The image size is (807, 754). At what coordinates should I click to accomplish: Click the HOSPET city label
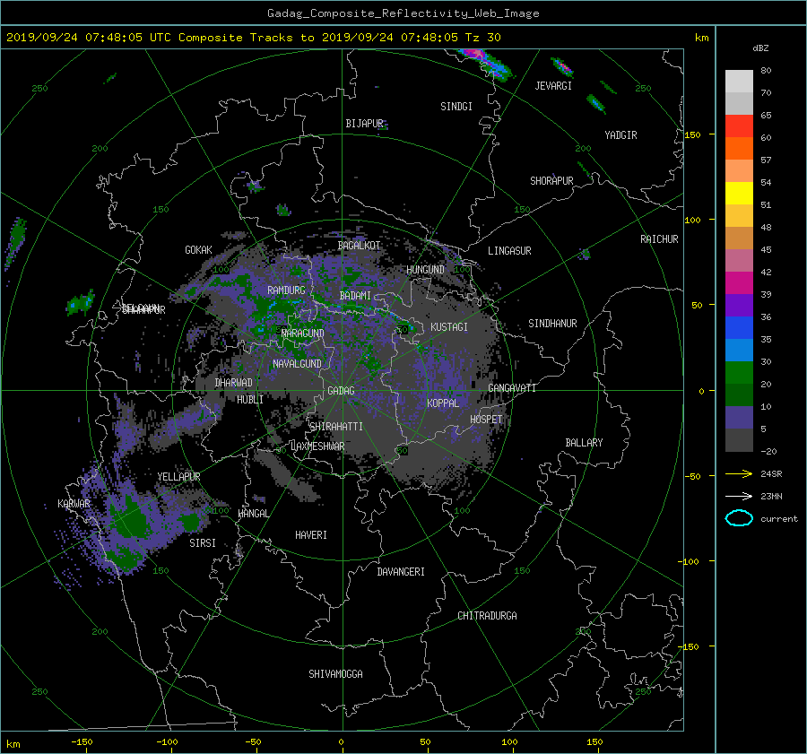pos(486,420)
